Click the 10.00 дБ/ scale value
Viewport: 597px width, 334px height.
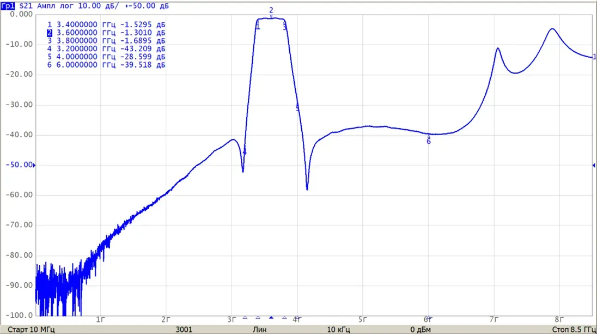click(98, 5)
